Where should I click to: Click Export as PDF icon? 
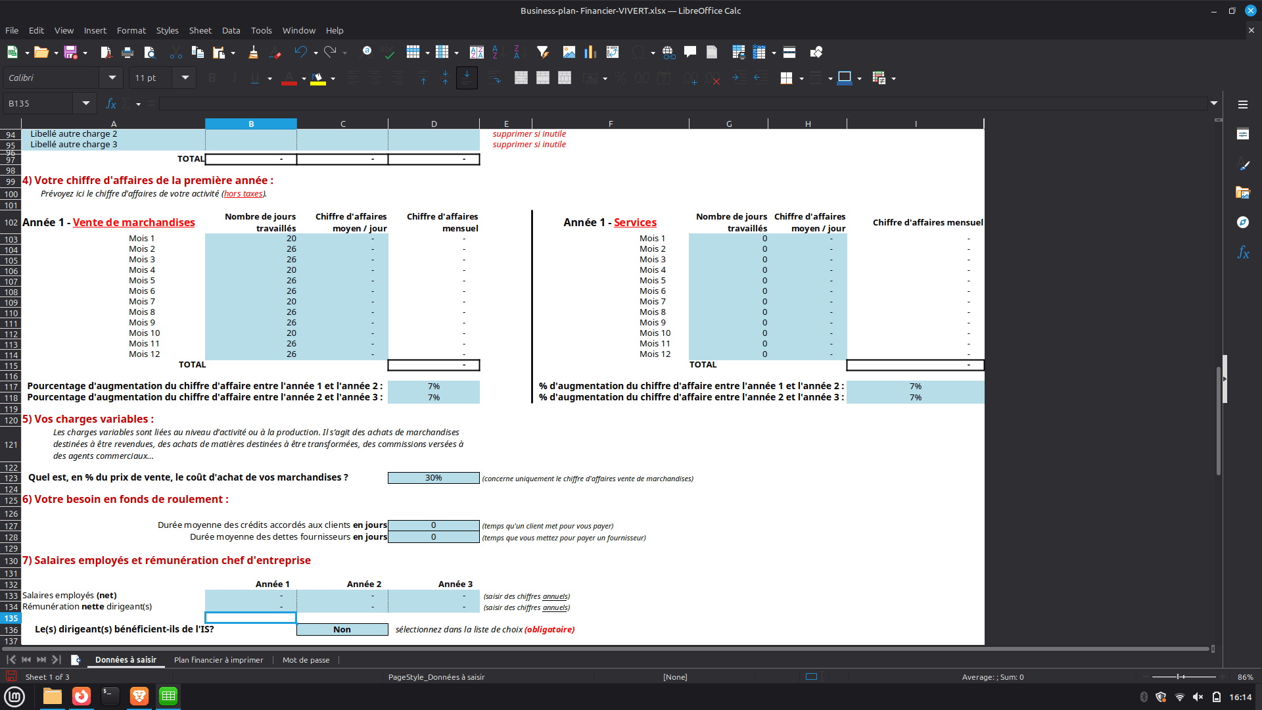106,52
